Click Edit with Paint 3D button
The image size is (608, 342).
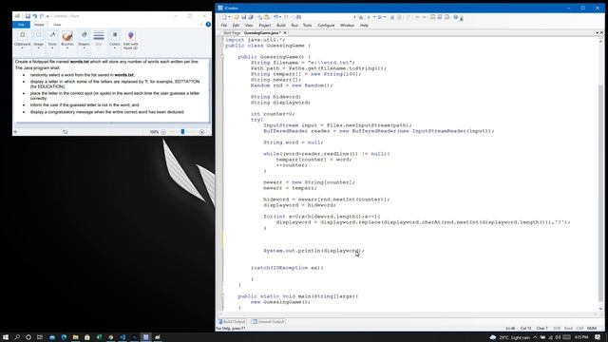[x=131, y=40]
